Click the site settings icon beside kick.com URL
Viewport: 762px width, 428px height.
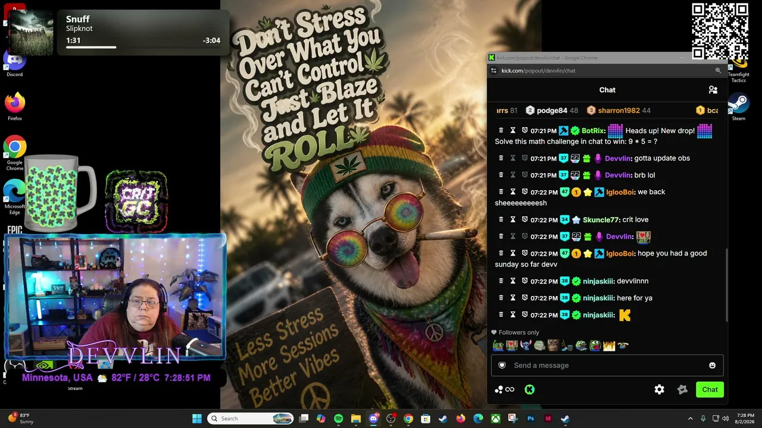pyautogui.click(x=493, y=70)
